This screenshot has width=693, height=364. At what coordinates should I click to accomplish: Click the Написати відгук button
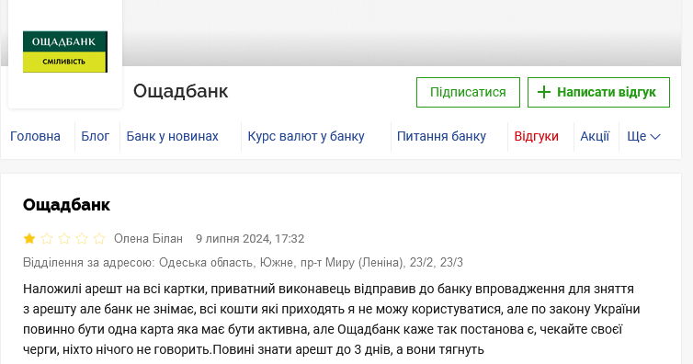pyautogui.click(x=598, y=92)
